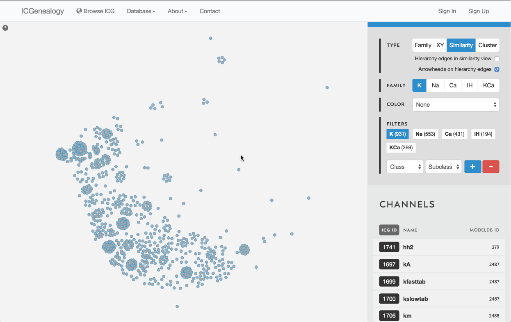
Task: Click the Sign In link
Action: [x=447, y=11]
